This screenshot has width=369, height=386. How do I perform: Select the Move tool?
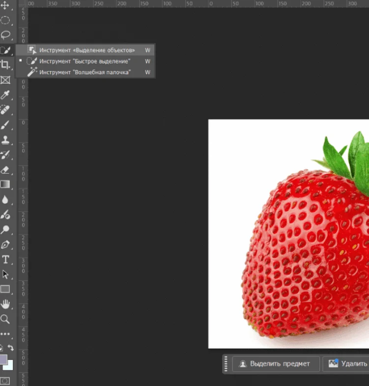pyautogui.click(x=5, y=6)
